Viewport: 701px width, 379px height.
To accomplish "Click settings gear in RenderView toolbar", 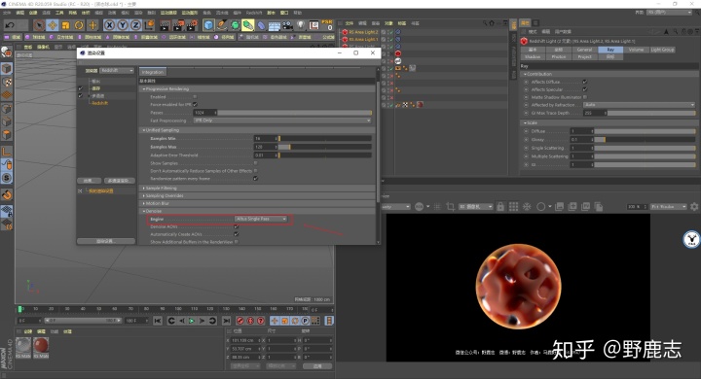I will pyautogui.click(x=694, y=207).
